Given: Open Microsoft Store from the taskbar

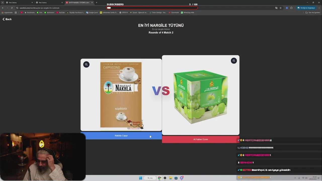Looking at the screenshot, I should coord(176,178).
